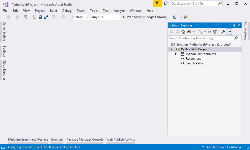Open the Window menu
This screenshot has width=250, height=150.
click(136, 11)
